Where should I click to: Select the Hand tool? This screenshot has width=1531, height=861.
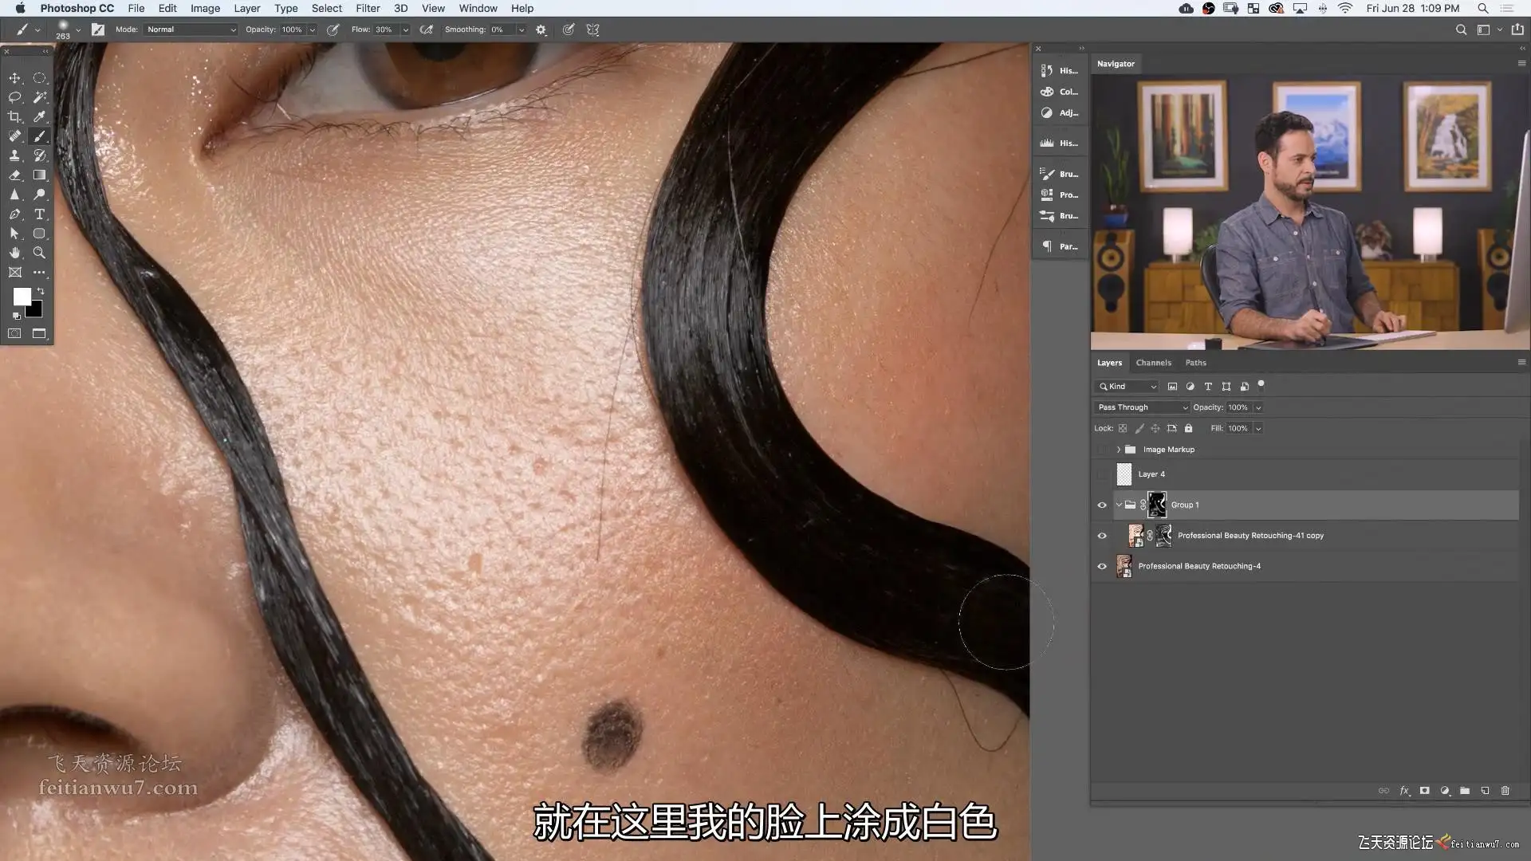[14, 253]
